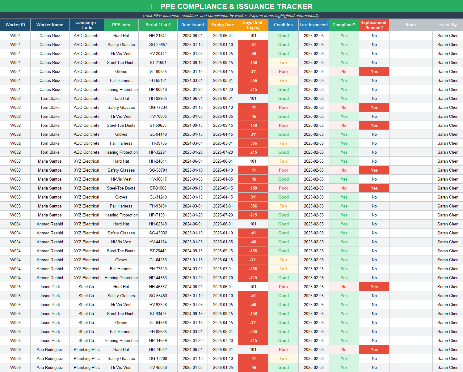Toggle compliant status for Jason Park's Hard Hat
The width and height of the screenshot is (463, 372).
tap(344, 287)
